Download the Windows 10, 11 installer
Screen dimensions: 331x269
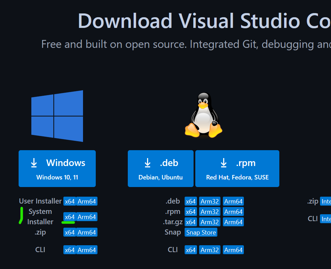click(57, 169)
